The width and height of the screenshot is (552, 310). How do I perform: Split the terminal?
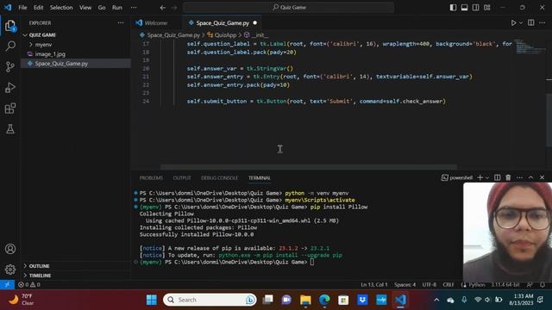497,177
